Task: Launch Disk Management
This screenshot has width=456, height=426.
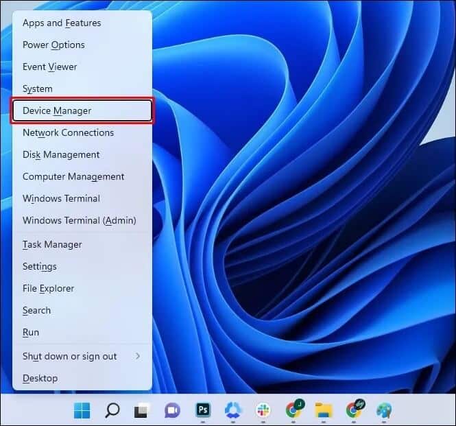Action: tap(82, 154)
